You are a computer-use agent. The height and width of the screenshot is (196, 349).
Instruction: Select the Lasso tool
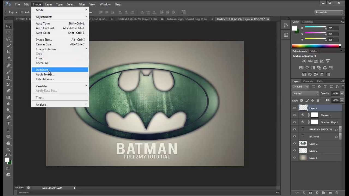click(x=8, y=39)
